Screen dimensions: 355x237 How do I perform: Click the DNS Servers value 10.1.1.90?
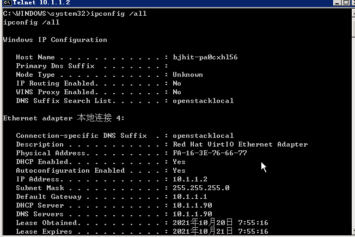click(192, 214)
